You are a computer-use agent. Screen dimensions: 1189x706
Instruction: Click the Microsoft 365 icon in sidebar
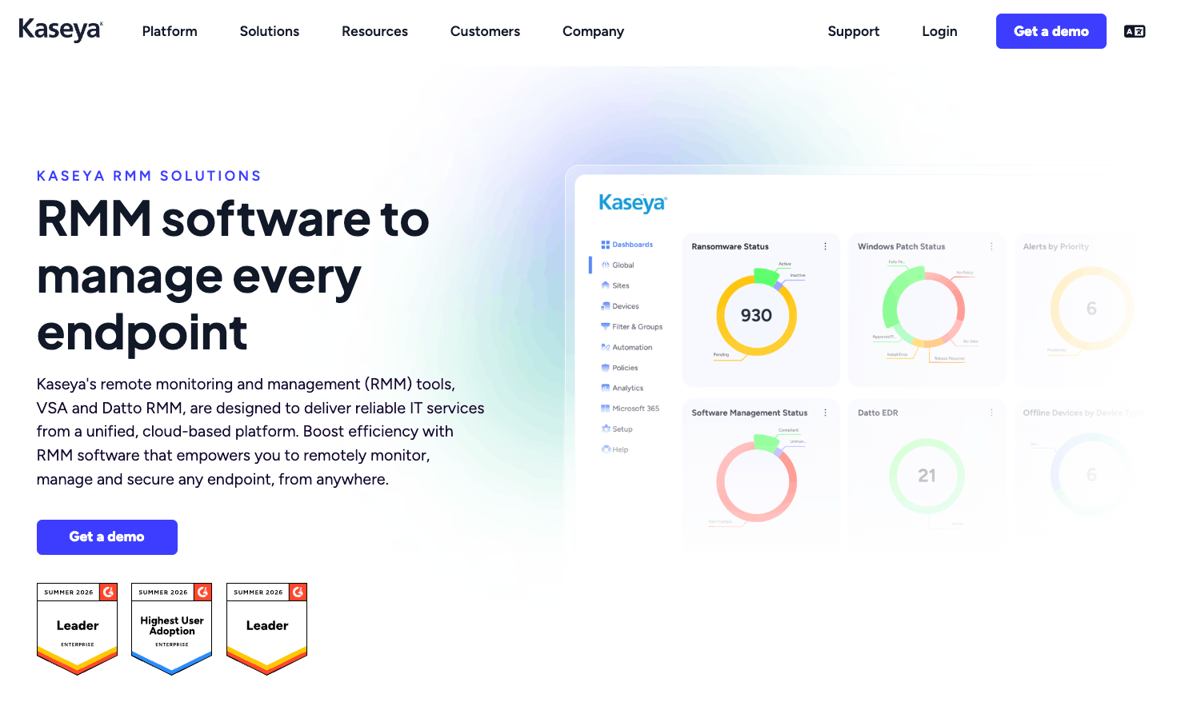606,409
